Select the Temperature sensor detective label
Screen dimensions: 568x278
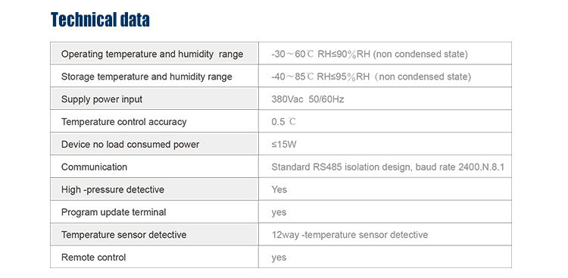click(124, 235)
